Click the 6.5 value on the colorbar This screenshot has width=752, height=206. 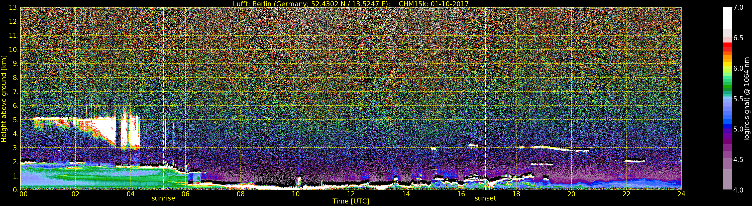tap(738, 38)
